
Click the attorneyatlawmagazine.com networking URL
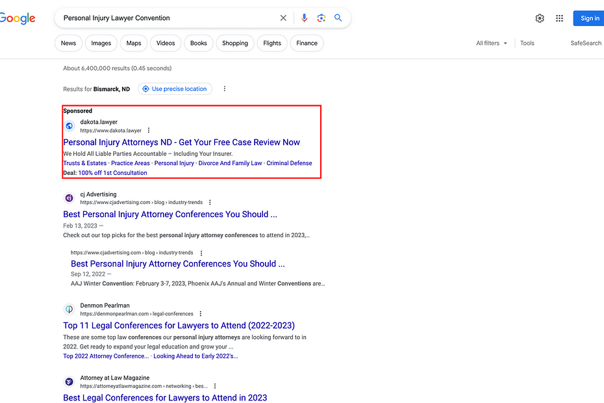click(x=144, y=386)
